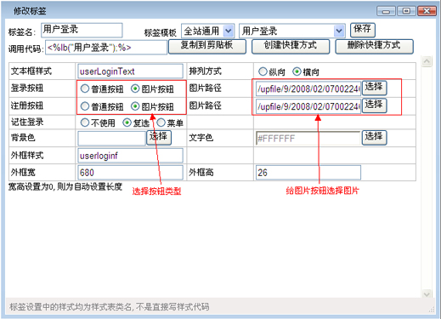The height and width of the screenshot is (319, 441).
Task: Select 普通按钮 for 注册按钮
Action: pyautogui.click(x=85, y=106)
